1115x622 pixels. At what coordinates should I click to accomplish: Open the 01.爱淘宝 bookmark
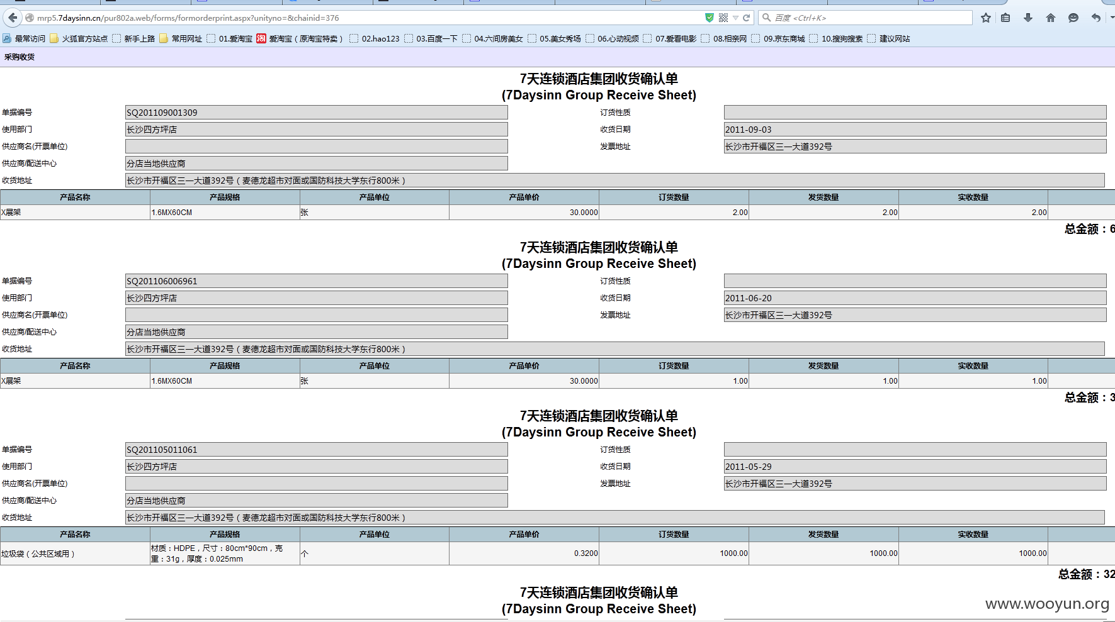pos(230,39)
